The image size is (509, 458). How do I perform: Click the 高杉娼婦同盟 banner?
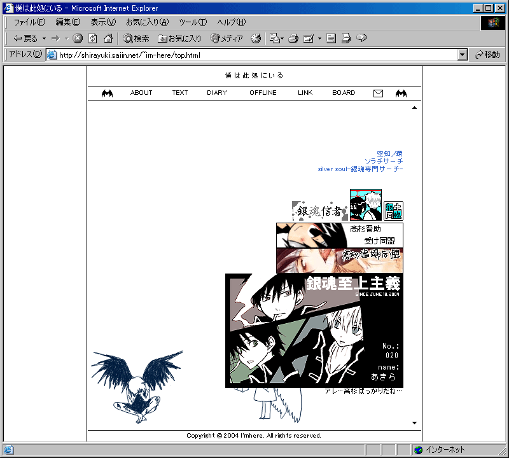click(340, 261)
